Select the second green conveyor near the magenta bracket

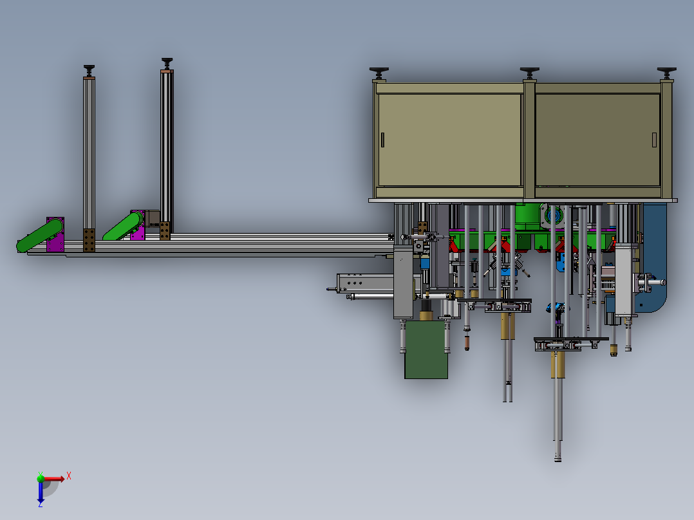coord(124,226)
